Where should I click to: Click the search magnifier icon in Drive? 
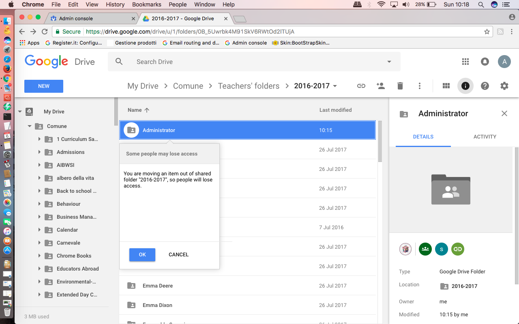(119, 62)
